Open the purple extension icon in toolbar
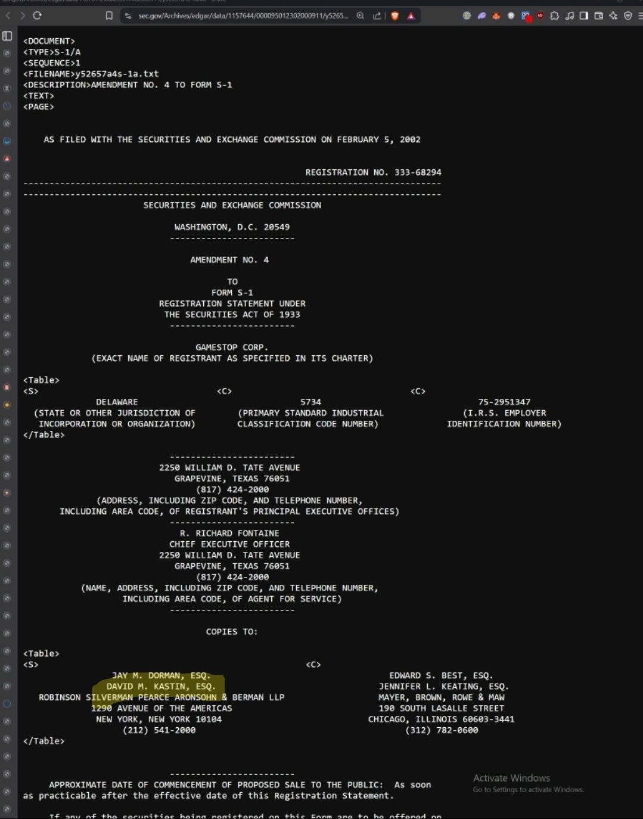 coord(482,16)
